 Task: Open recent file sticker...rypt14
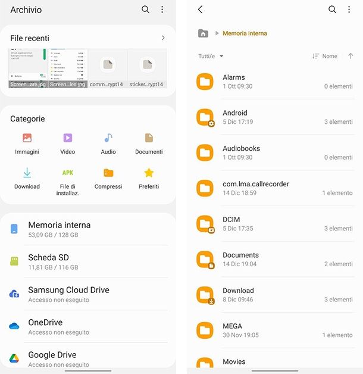(147, 68)
